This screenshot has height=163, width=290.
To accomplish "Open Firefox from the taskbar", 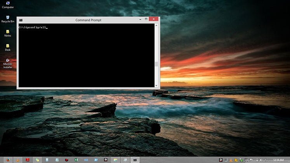I will pyautogui.click(x=8, y=160).
